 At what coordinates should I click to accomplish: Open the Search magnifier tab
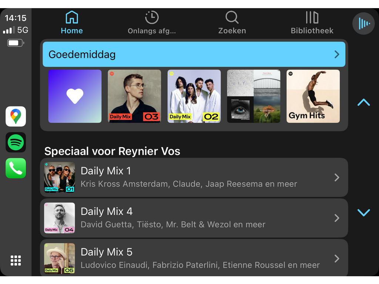coord(232,17)
